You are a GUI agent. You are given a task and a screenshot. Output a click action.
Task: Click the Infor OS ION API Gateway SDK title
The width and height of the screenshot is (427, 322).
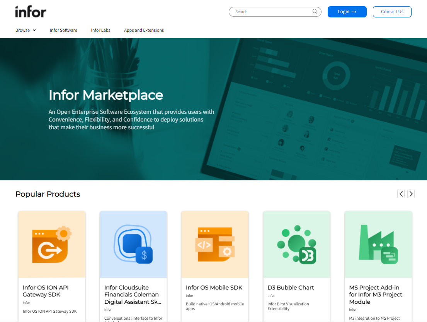(46, 291)
